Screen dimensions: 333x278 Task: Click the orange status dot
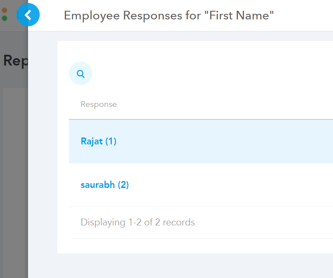[x=4, y=10]
